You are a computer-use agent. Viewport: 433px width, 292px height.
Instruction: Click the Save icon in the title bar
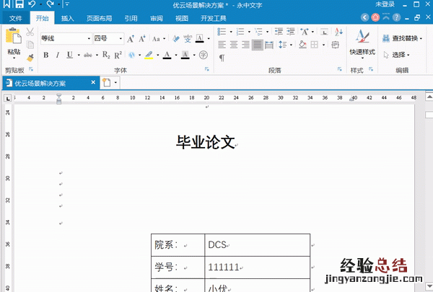pyautogui.click(x=19, y=5)
